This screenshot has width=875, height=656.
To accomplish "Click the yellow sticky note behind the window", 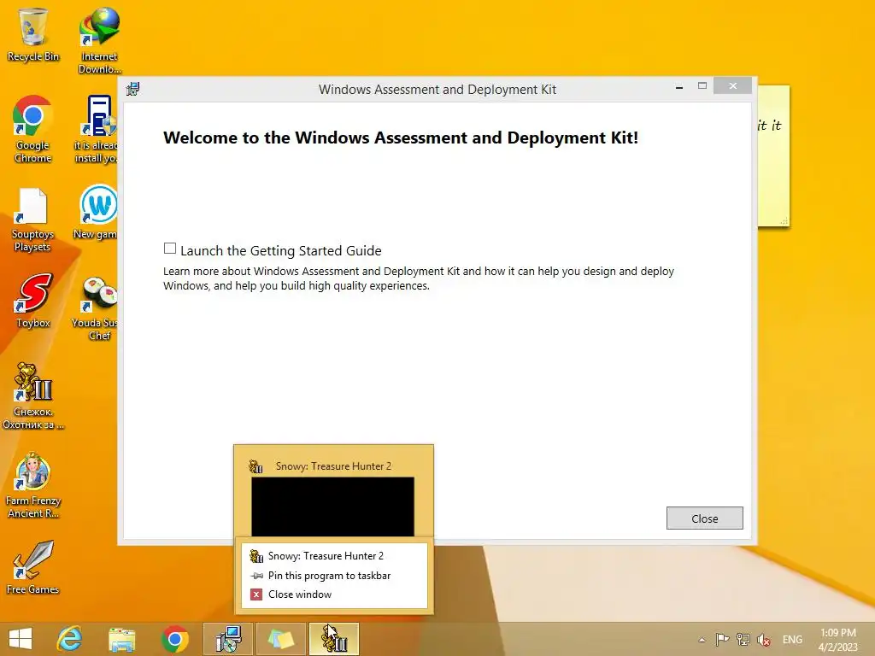I will [x=773, y=156].
